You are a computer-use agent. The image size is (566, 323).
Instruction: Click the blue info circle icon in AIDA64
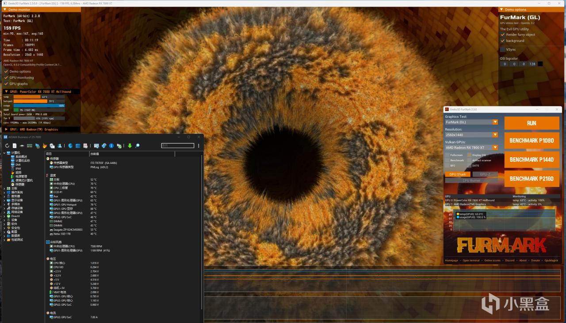click(111, 146)
